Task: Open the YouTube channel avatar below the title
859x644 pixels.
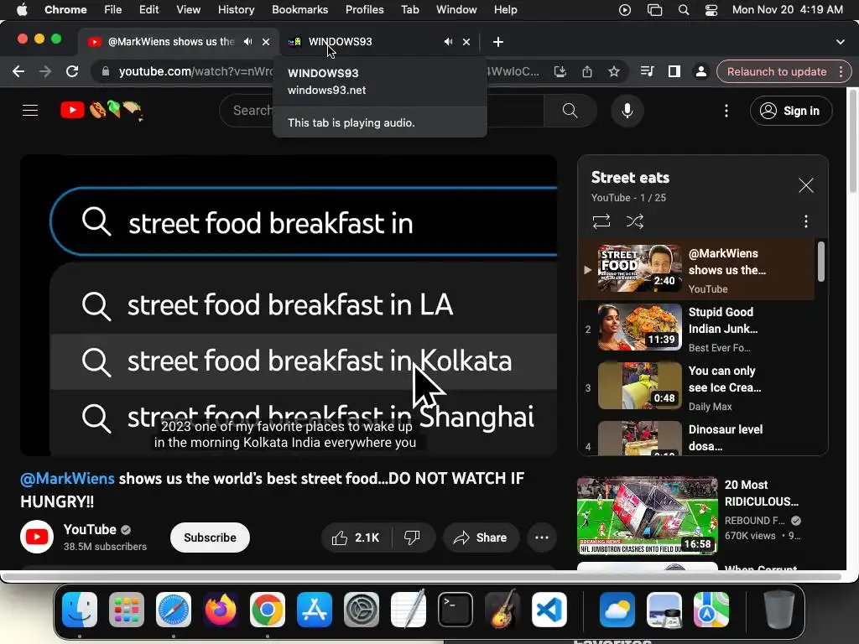Action: click(37, 537)
